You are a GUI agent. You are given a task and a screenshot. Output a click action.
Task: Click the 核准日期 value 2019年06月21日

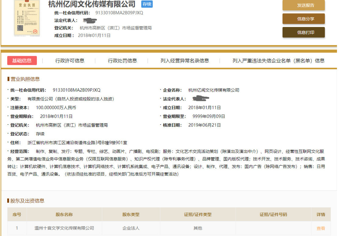click(204, 125)
